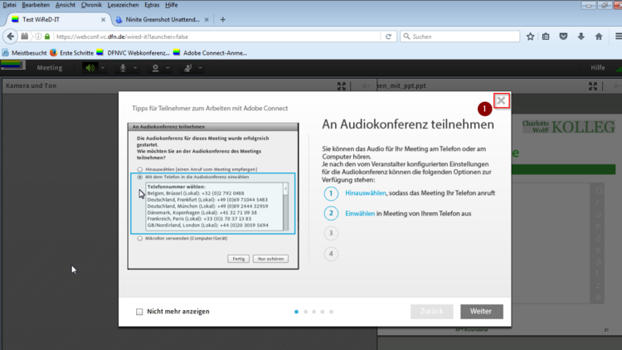Screen dimensions: 622x350
Task: Click step circle number 1
Action: click(x=331, y=193)
